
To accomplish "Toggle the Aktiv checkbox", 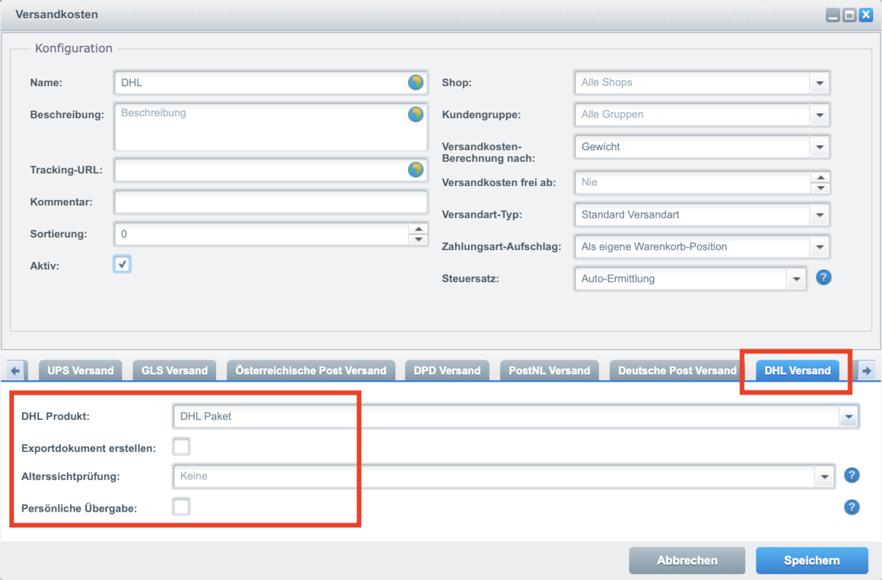I will (122, 264).
